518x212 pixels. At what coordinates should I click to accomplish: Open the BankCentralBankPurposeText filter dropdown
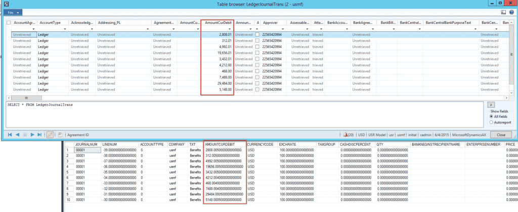476,29
